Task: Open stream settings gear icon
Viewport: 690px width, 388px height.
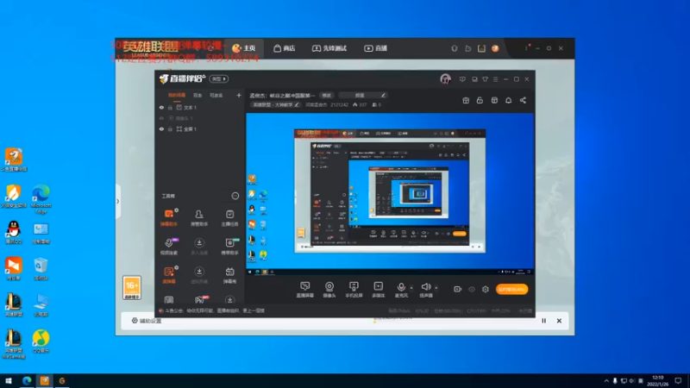Action: [x=486, y=289]
